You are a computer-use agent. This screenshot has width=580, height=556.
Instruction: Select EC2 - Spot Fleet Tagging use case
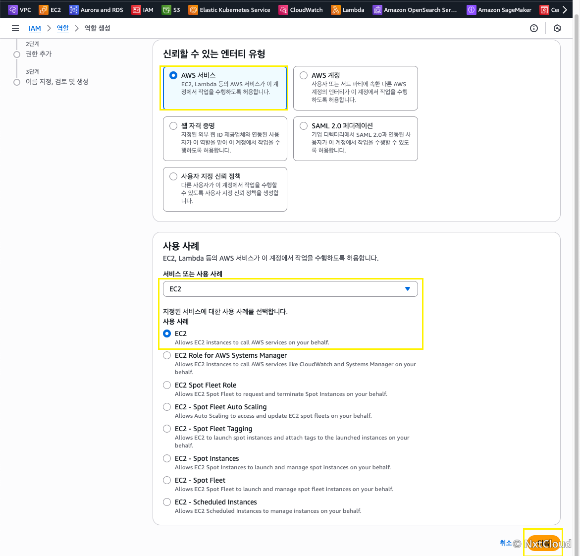pos(167,429)
